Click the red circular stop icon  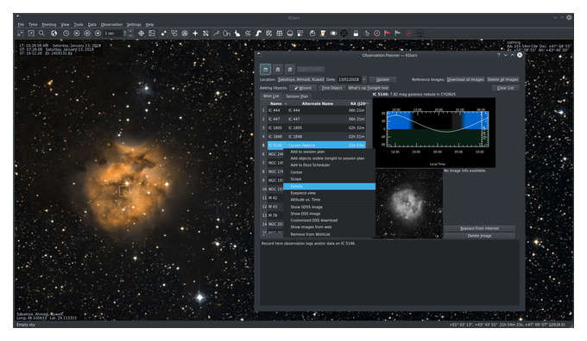click(409, 34)
